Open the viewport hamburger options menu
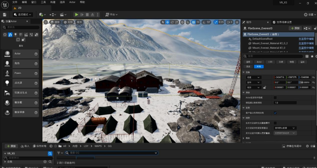 [x=45, y=22]
